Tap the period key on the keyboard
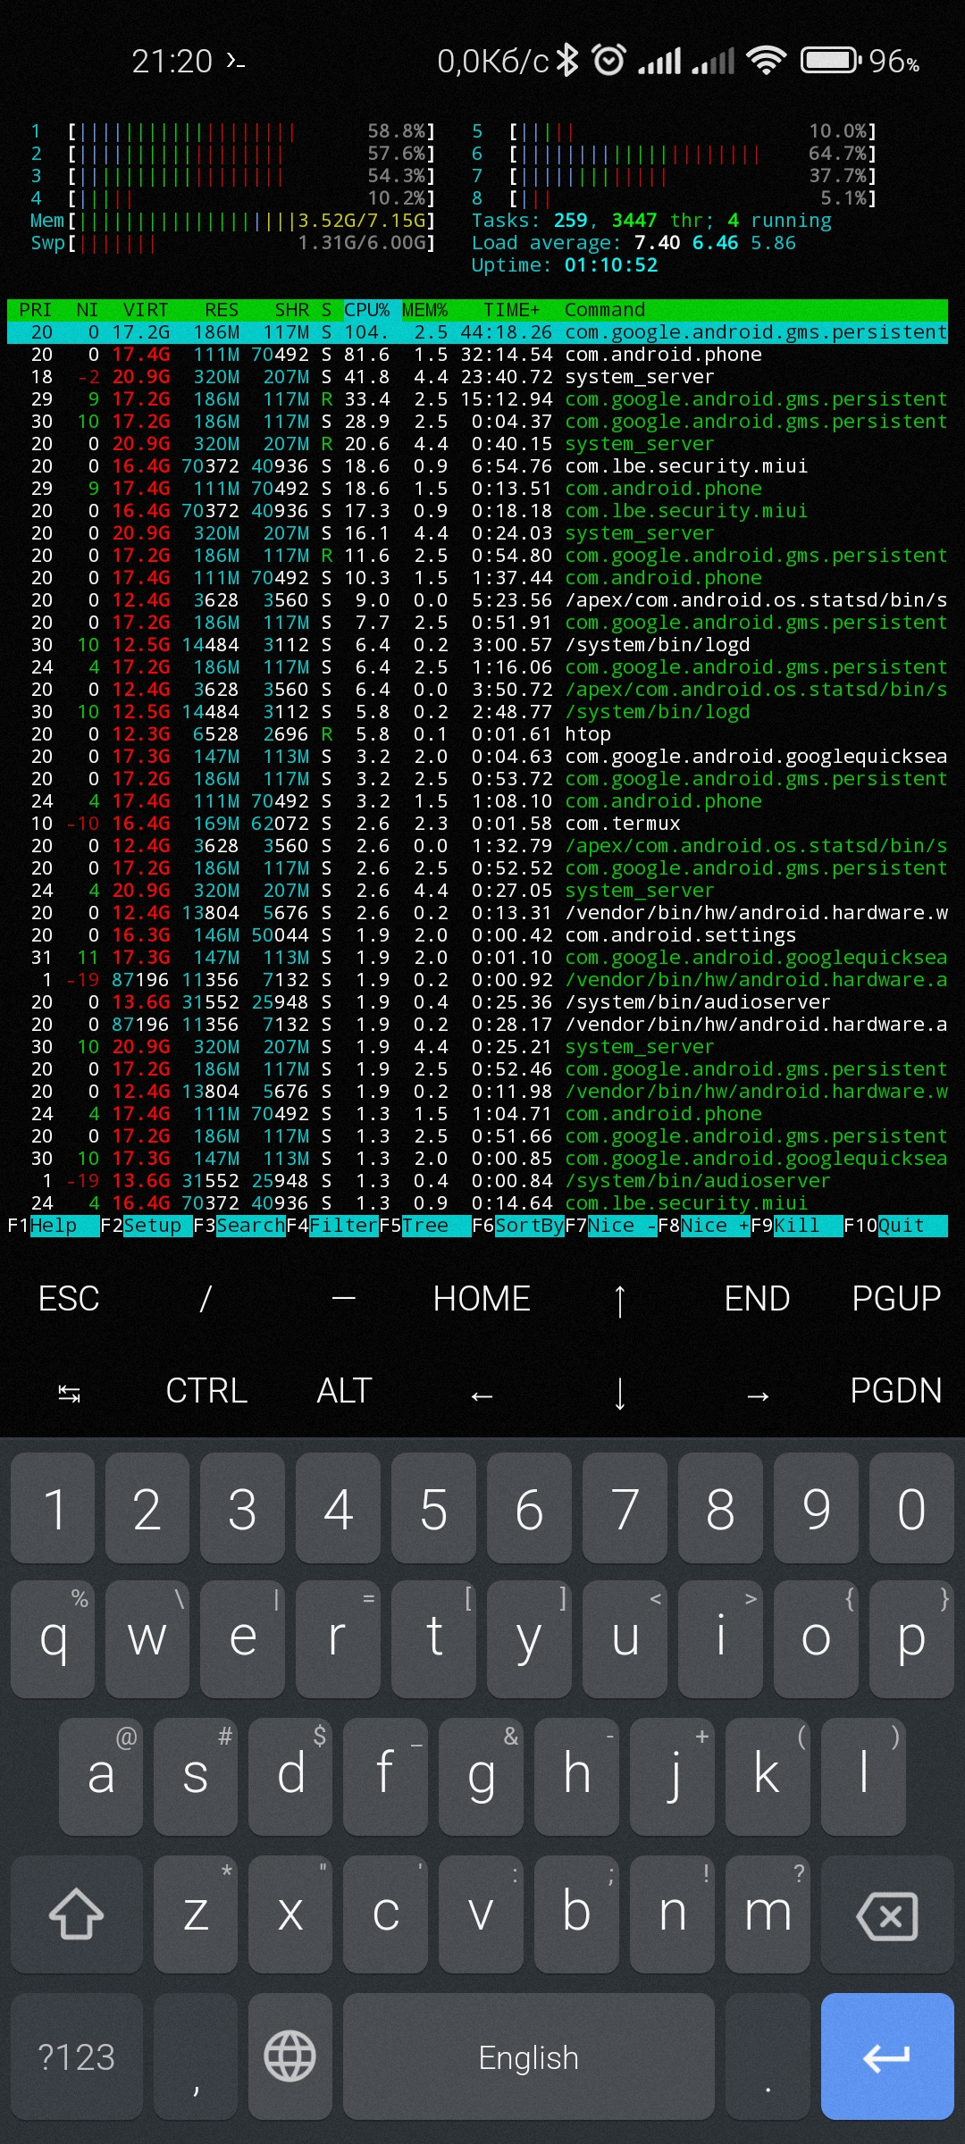Screen dimensions: 965x2144 pyautogui.click(x=768, y=2056)
